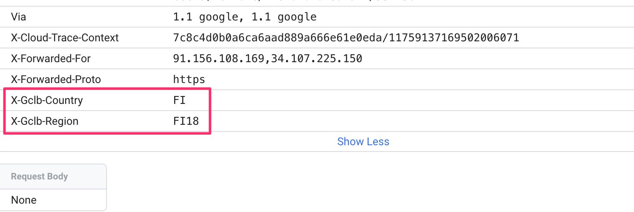Click the X-Gclb-Country header label

pyautogui.click(x=47, y=100)
